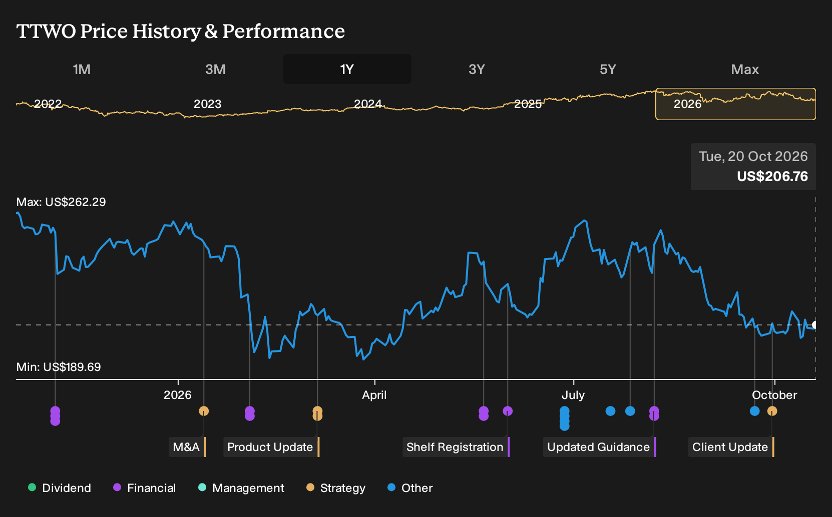This screenshot has height=517, width=832.
Task: Click the 2024 label in overview chart
Action: [367, 104]
